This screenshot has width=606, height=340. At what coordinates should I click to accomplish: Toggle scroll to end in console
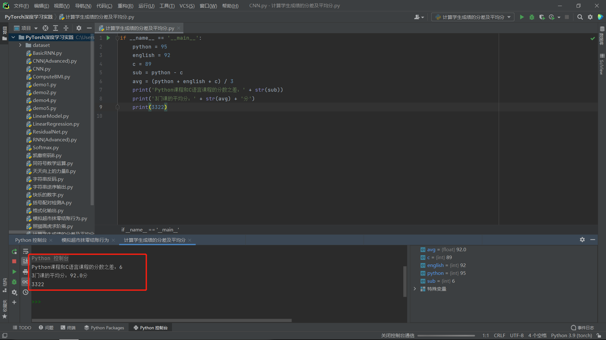click(26, 261)
